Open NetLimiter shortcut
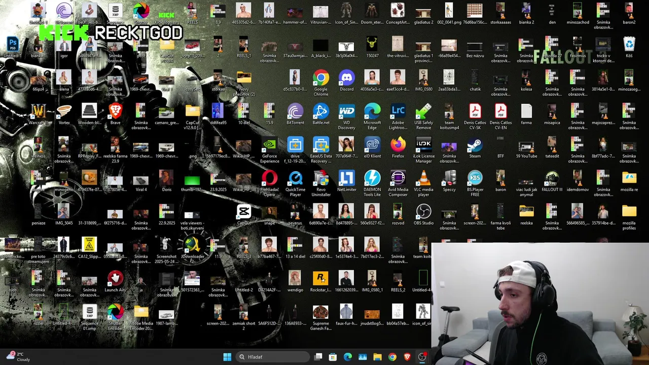 click(346, 181)
